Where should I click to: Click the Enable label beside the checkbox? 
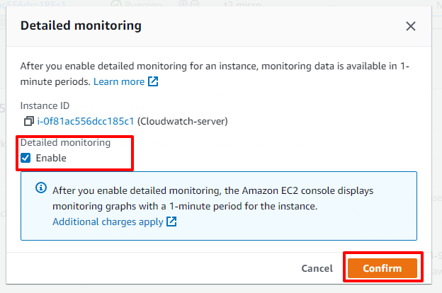click(x=51, y=158)
